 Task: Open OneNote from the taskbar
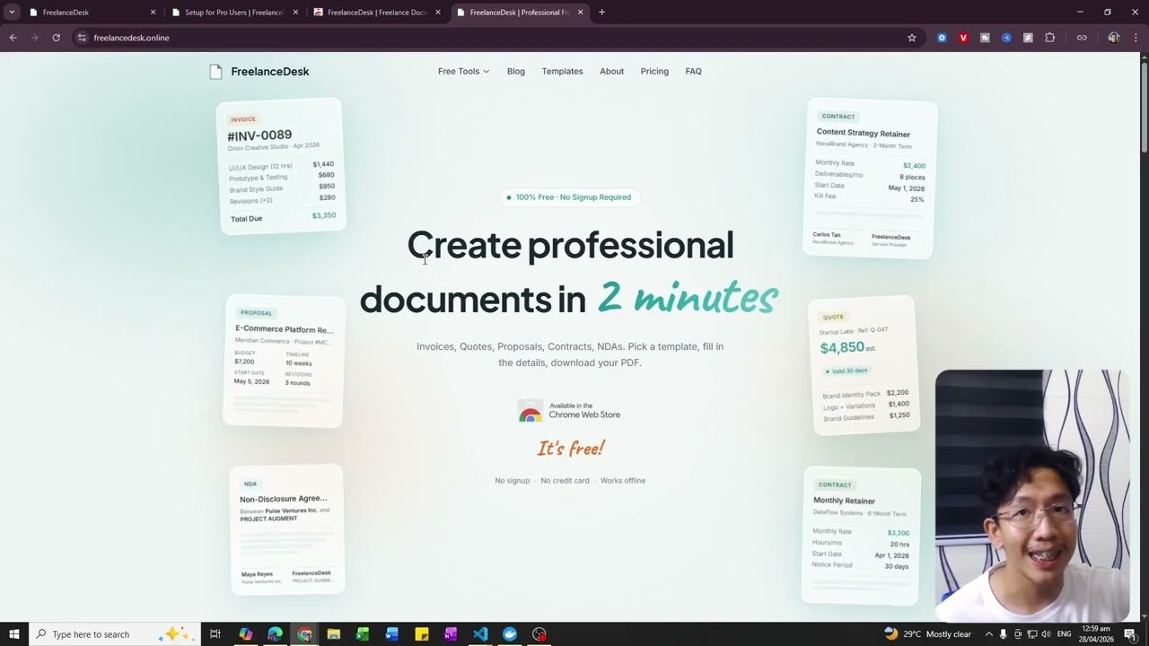point(451,634)
